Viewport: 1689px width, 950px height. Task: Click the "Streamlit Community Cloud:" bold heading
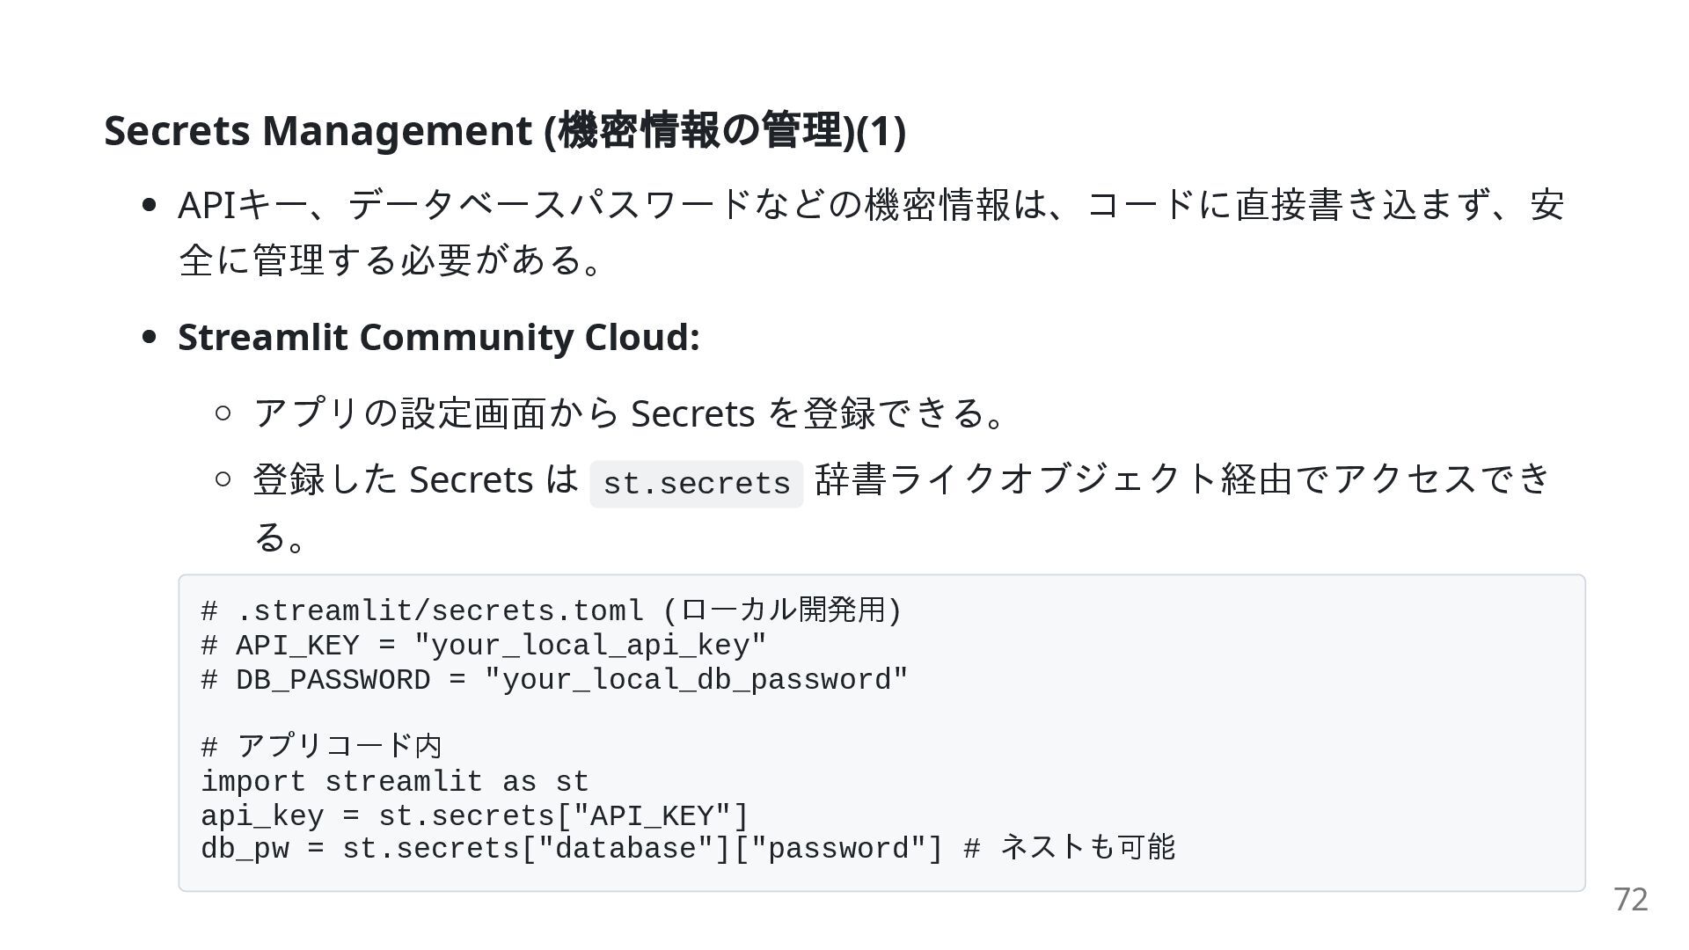[438, 337]
